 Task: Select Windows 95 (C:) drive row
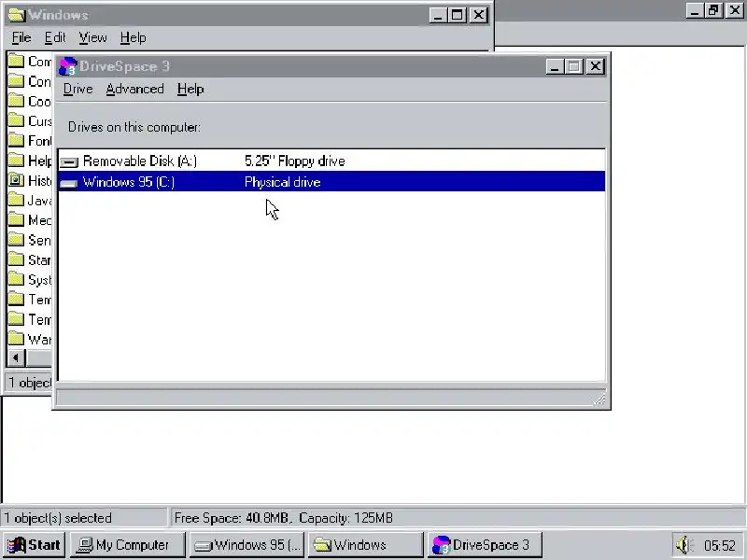[x=331, y=182]
